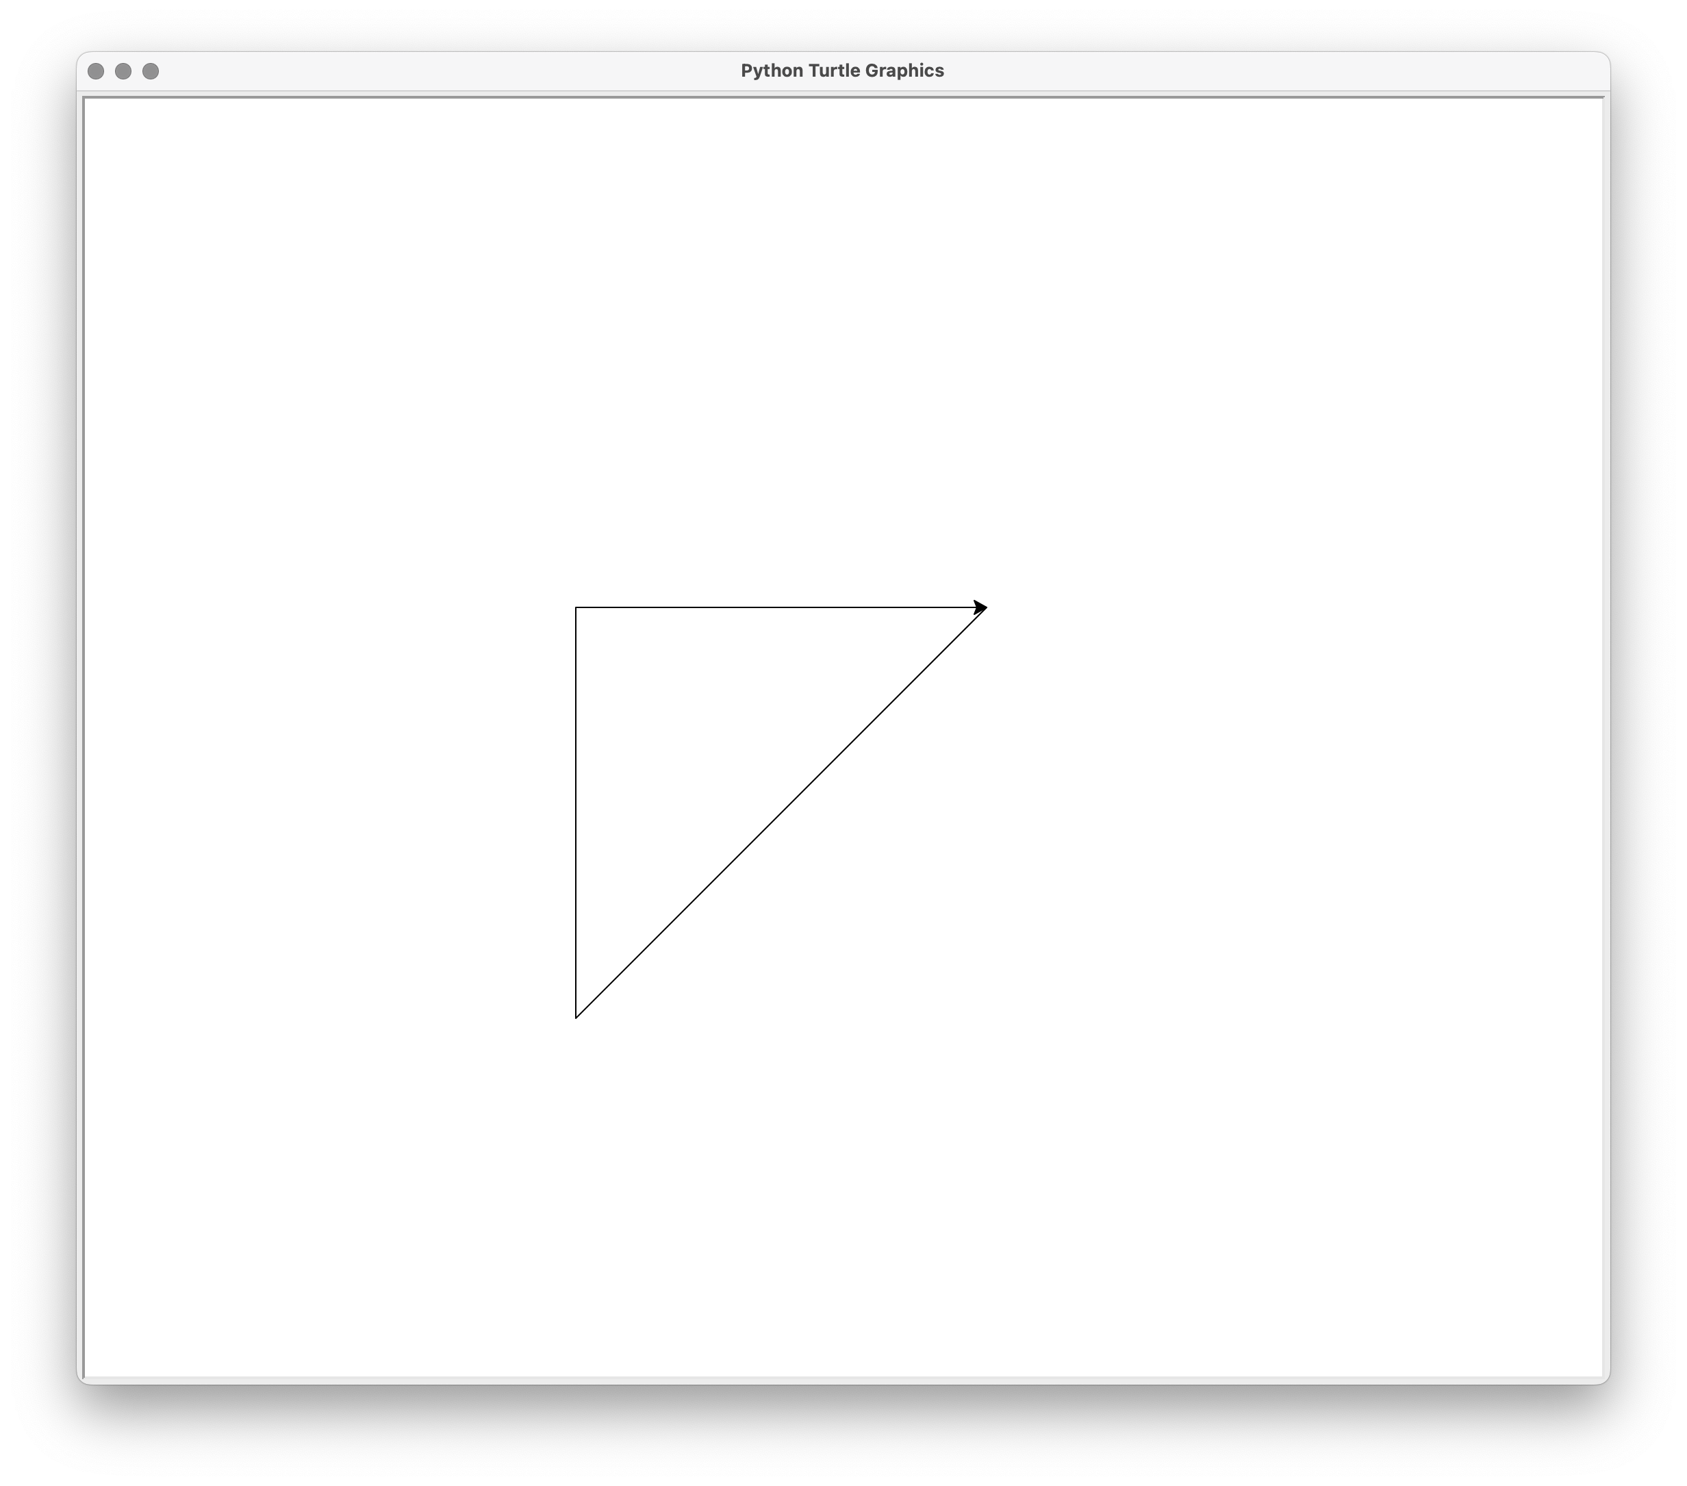This screenshot has width=1687, height=1486.
Task: Click the yellow minimize traffic light
Action: pos(125,71)
